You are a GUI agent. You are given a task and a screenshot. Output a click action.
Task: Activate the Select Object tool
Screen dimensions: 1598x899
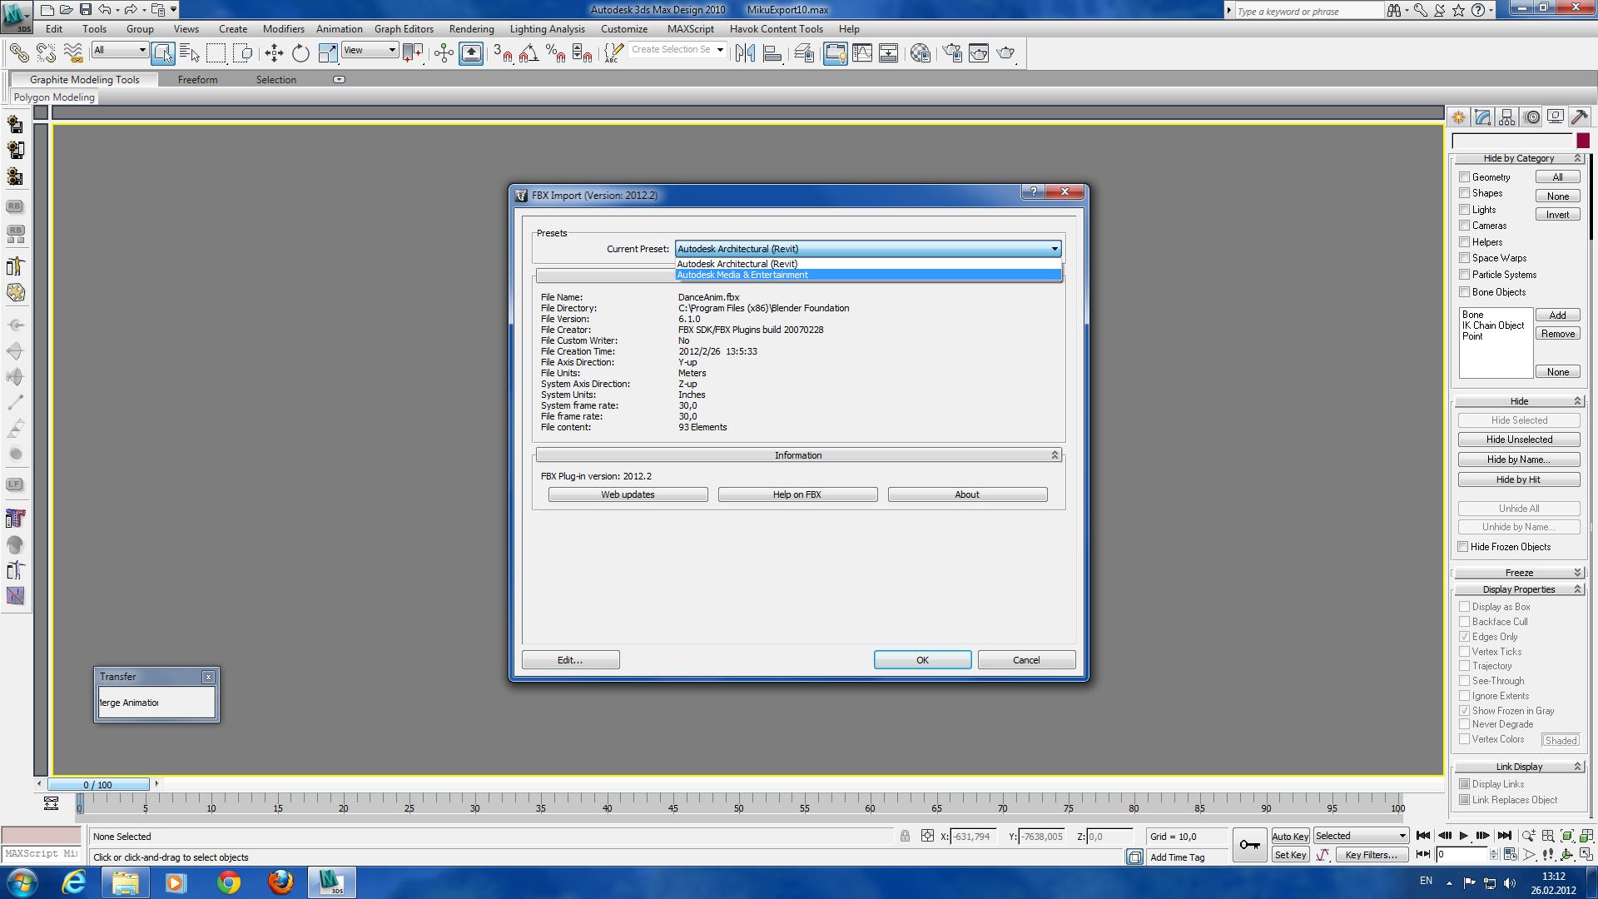[163, 53]
